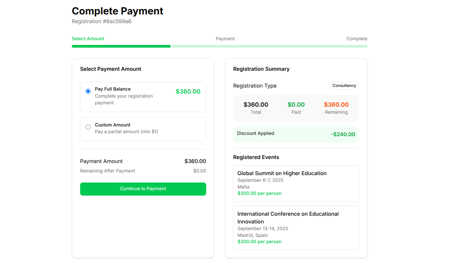
Task: Click the Registration #6ac599e6 identifier
Action: 102,21
